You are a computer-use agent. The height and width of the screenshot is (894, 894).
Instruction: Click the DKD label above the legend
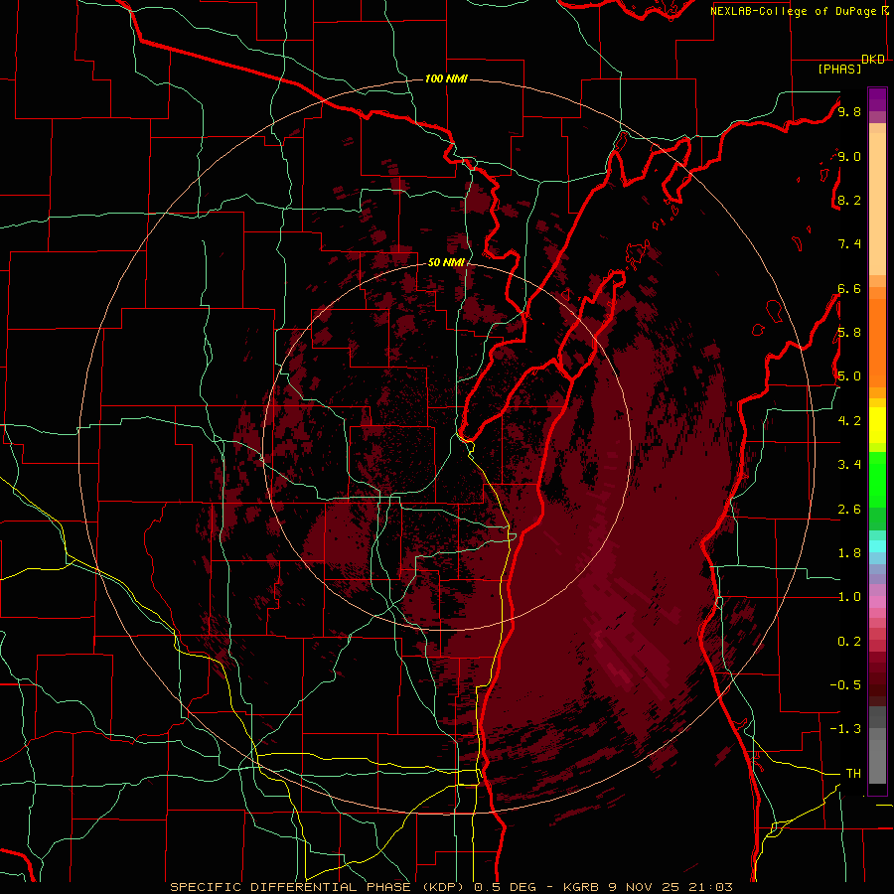point(873,60)
